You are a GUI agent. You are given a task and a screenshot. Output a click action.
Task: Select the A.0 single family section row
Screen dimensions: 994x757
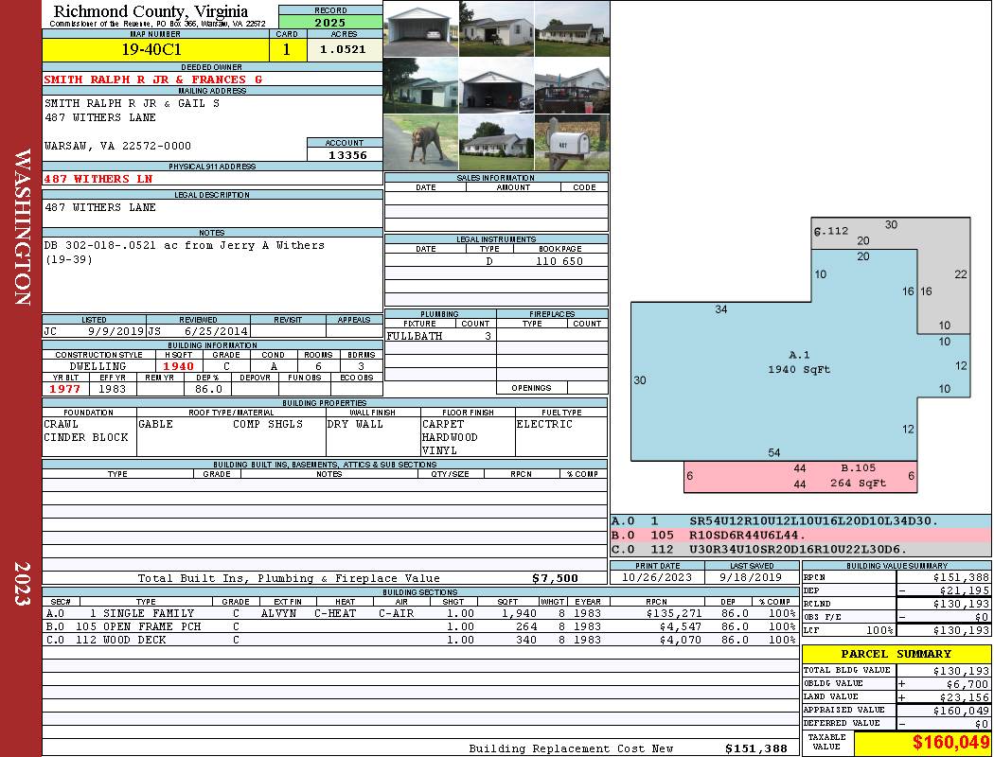pos(421,613)
